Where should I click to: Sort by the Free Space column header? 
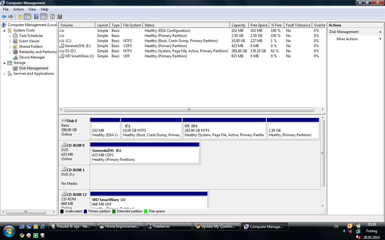point(259,25)
